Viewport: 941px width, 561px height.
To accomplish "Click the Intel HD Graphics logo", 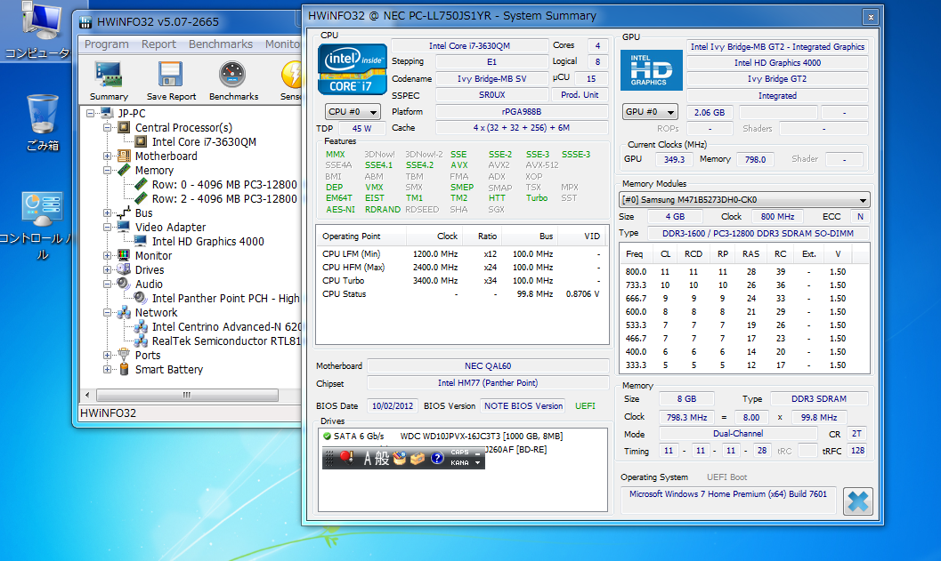I will [x=651, y=70].
